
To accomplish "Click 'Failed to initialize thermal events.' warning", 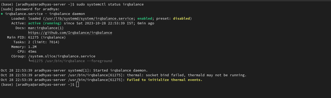I will 165,80.
